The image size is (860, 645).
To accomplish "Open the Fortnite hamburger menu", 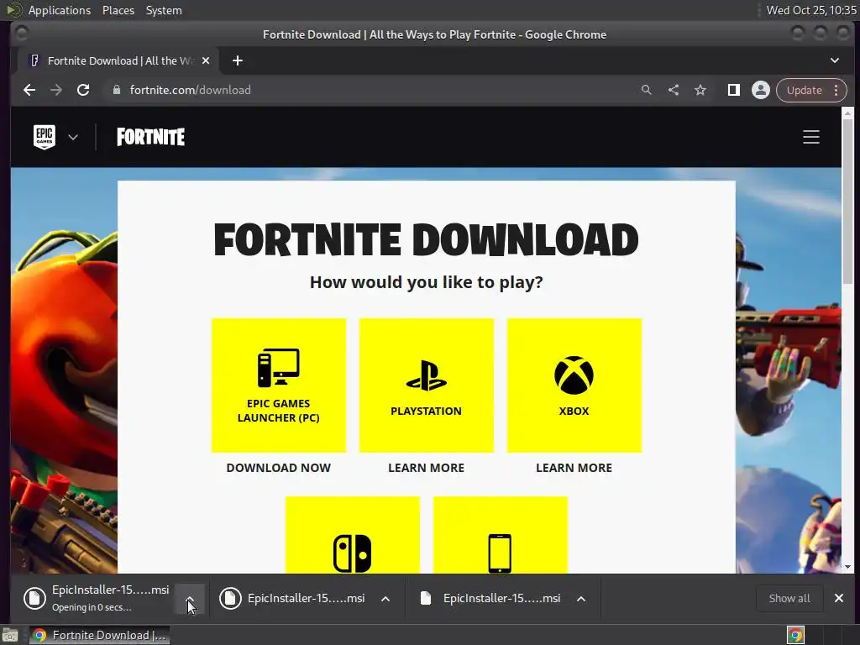I will pos(811,137).
